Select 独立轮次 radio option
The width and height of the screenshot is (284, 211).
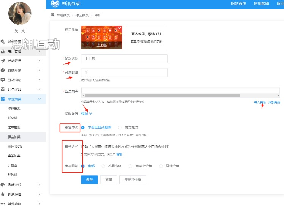click(x=120, y=128)
